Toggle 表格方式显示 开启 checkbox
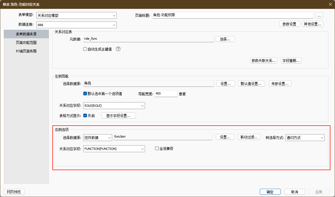Viewport: 335px width, 197px height. pos(85,116)
